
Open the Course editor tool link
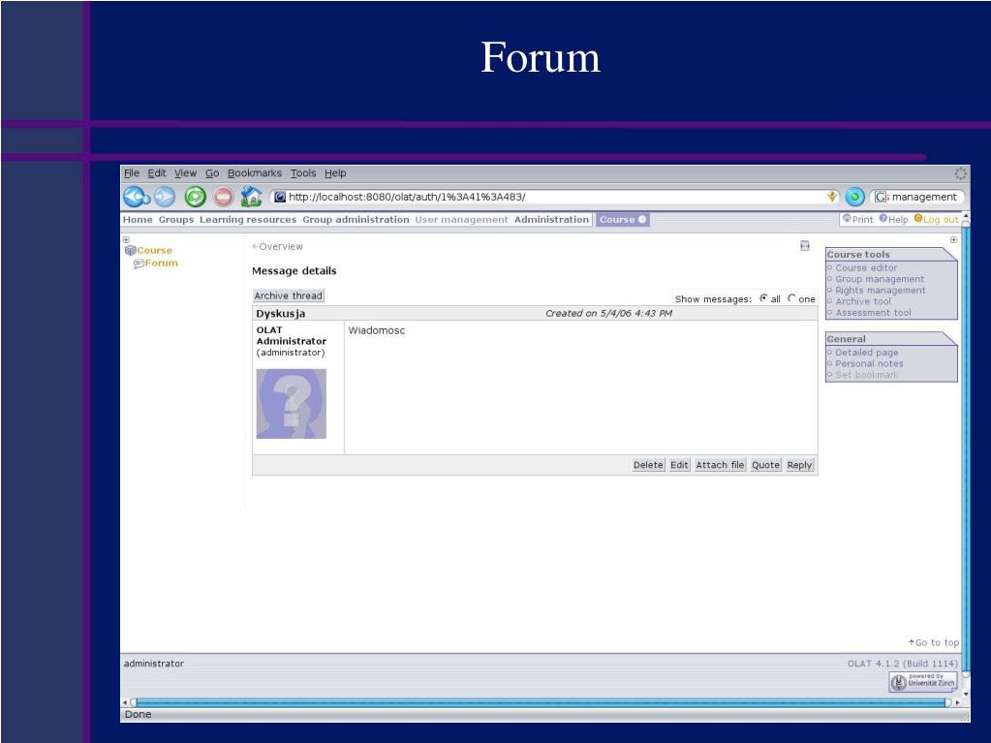click(866, 268)
